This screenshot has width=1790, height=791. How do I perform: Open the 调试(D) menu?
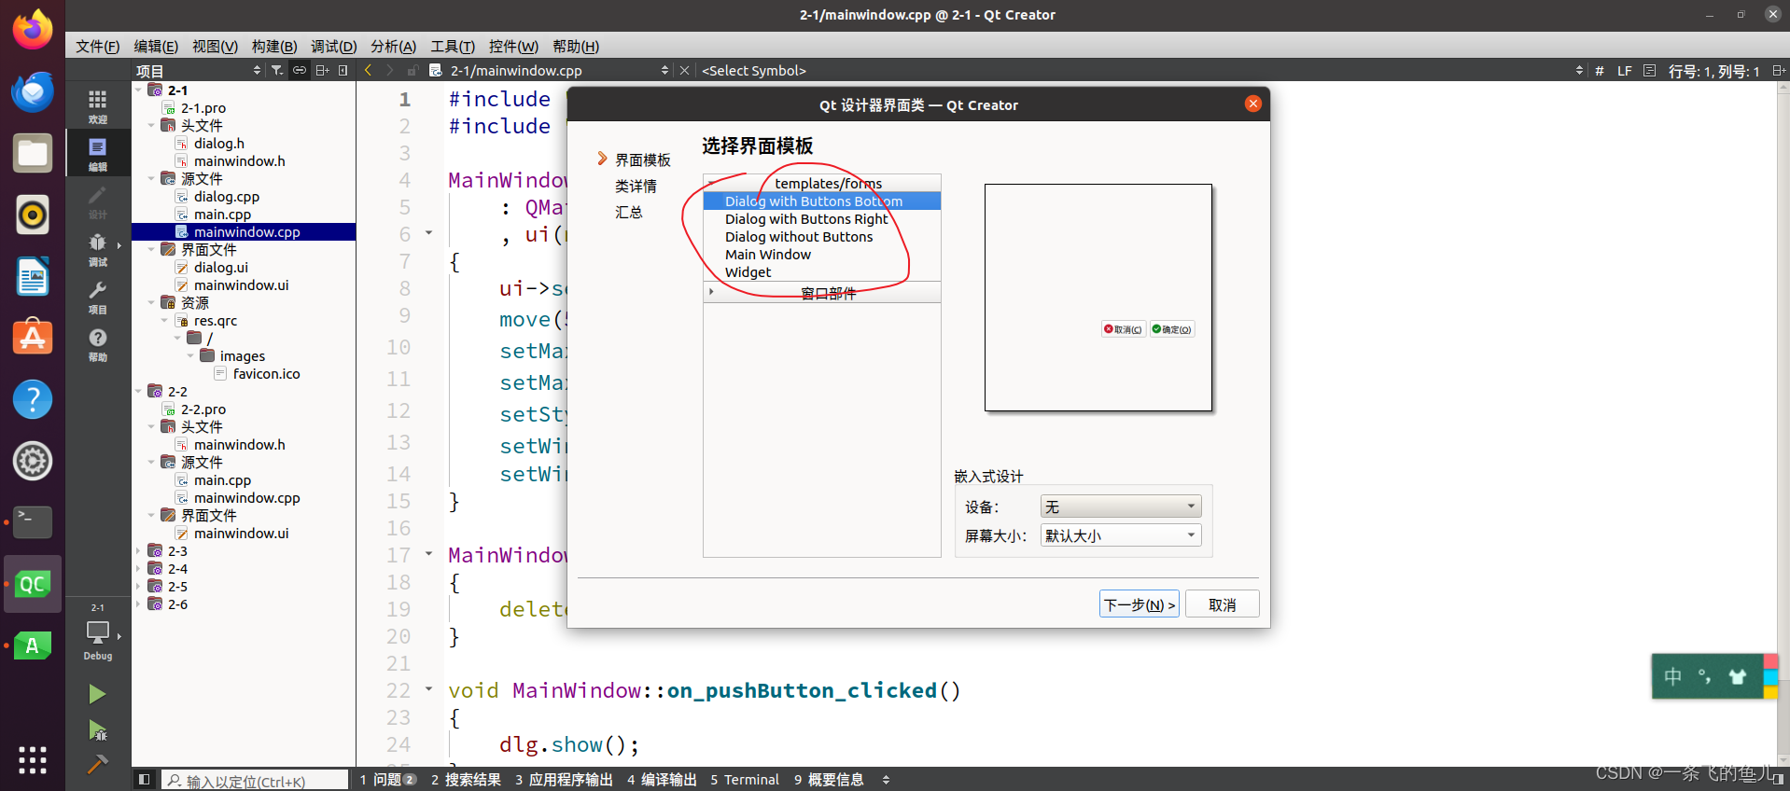tap(333, 47)
